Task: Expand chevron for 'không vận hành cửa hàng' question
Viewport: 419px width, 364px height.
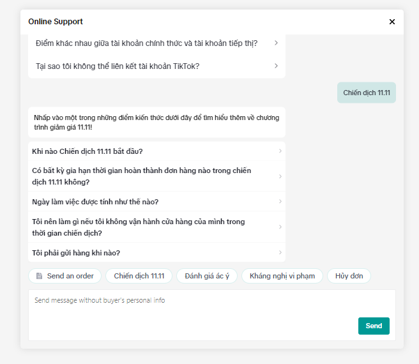Action: tap(280, 227)
